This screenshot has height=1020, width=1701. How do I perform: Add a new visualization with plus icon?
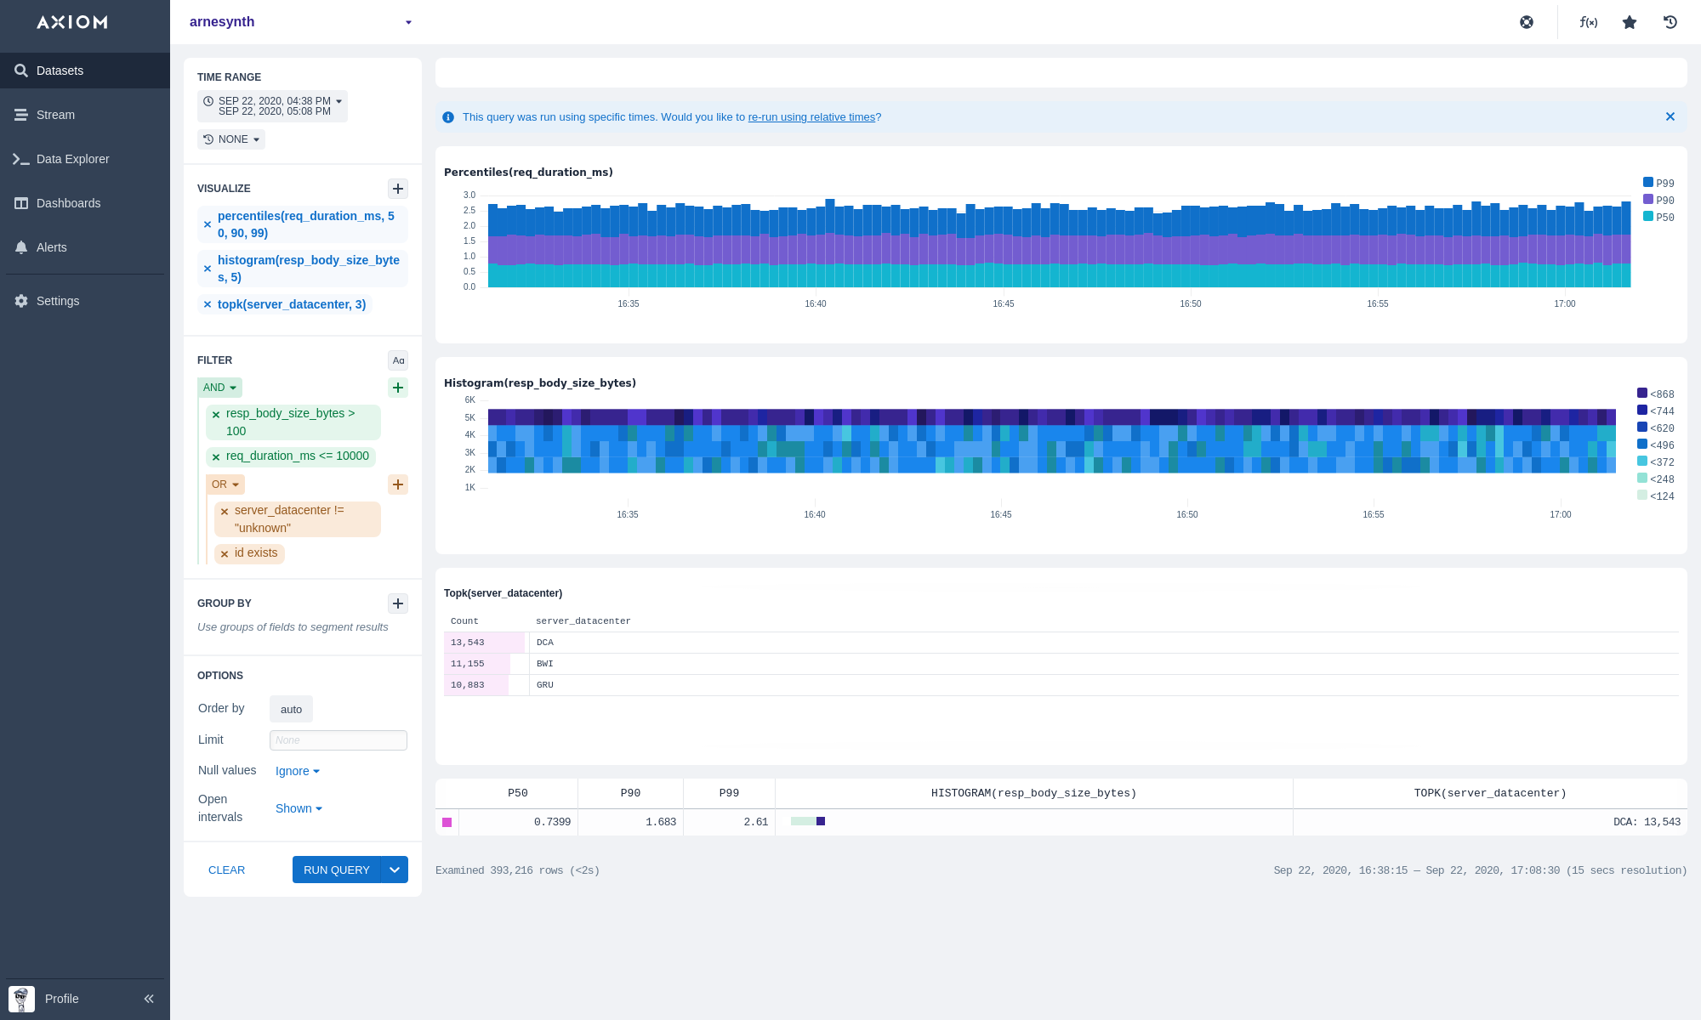click(397, 189)
